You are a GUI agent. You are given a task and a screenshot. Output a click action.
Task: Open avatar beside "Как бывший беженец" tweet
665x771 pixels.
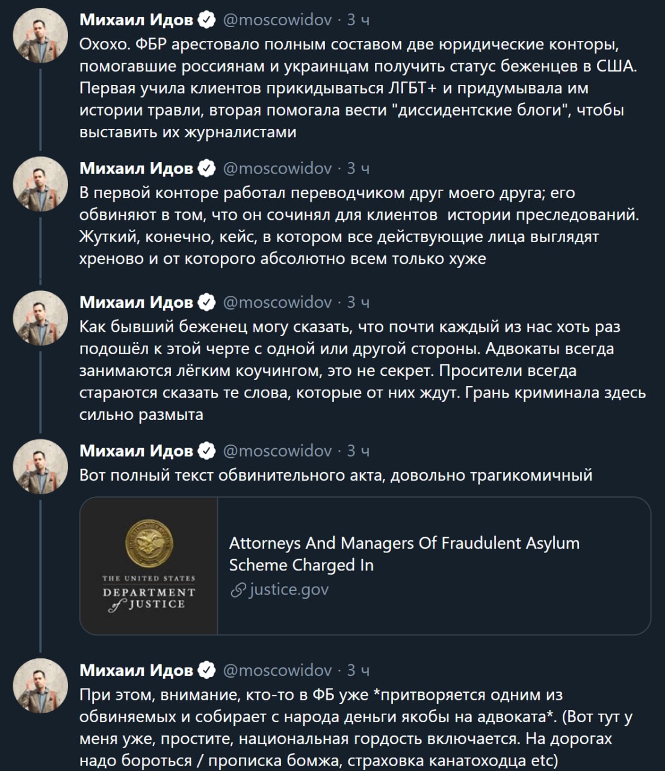pyautogui.click(x=41, y=317)
